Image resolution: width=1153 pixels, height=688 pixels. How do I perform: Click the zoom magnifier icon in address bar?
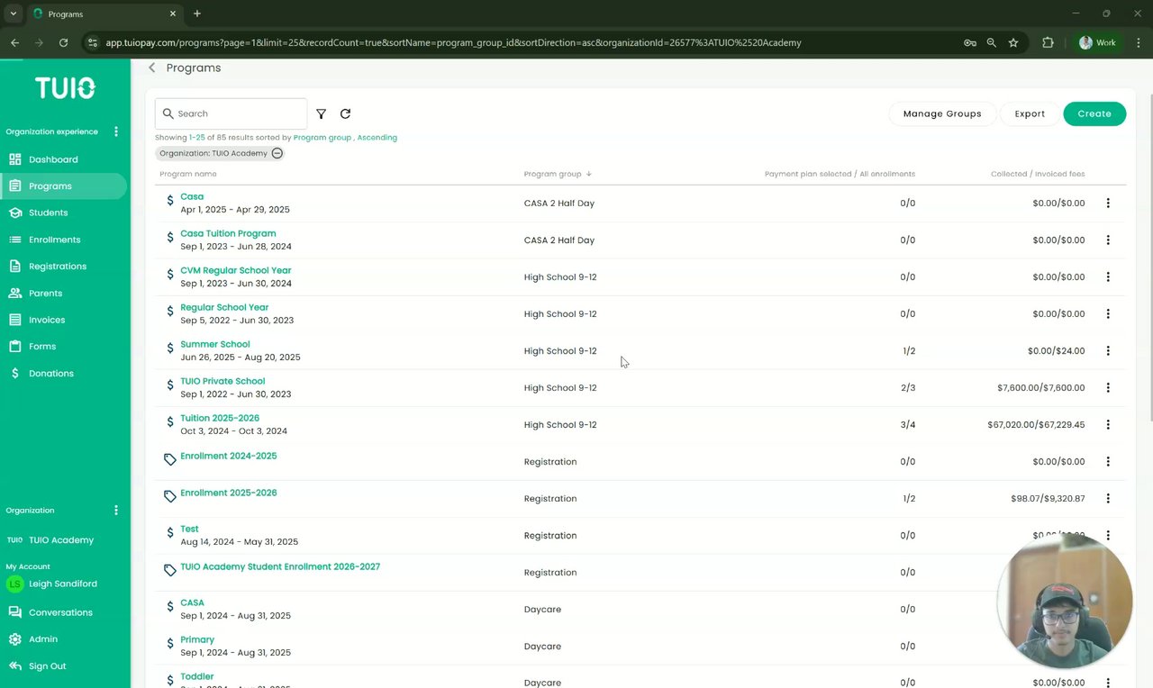pos(992,42)
